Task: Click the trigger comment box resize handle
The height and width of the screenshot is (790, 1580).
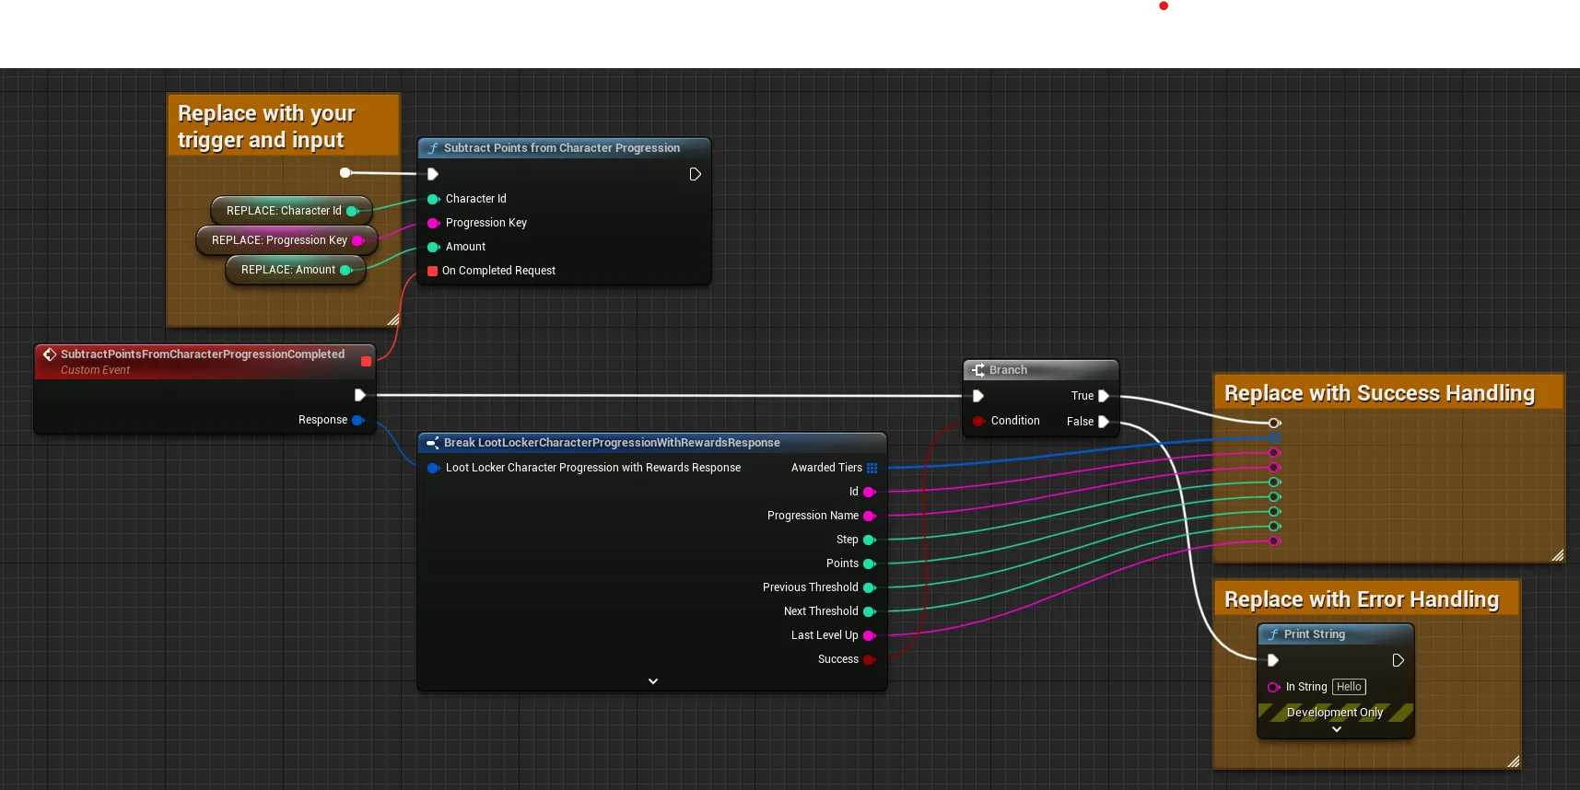Action: pos(393,319)
